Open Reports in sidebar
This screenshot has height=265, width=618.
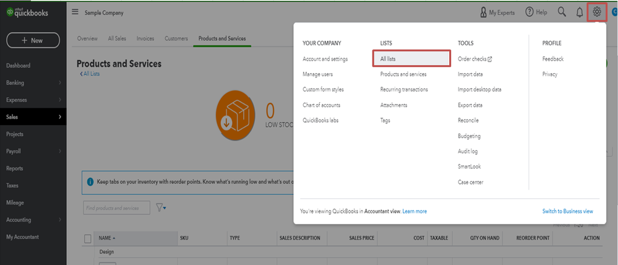pyautogui.click(x=15, y=168)
